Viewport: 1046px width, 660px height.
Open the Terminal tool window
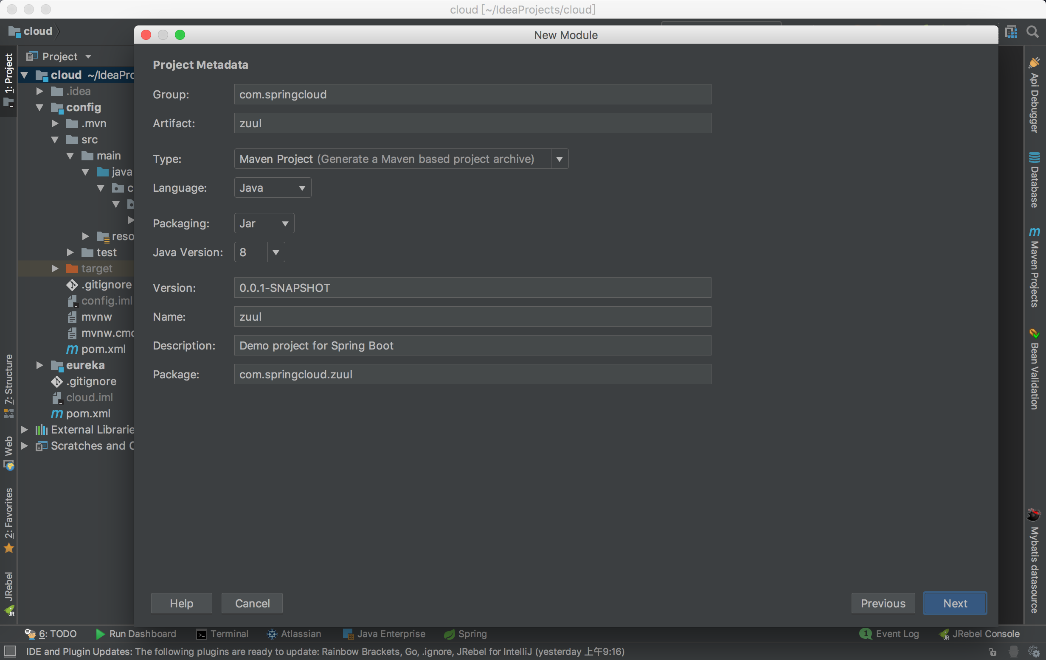click(222, 634)
